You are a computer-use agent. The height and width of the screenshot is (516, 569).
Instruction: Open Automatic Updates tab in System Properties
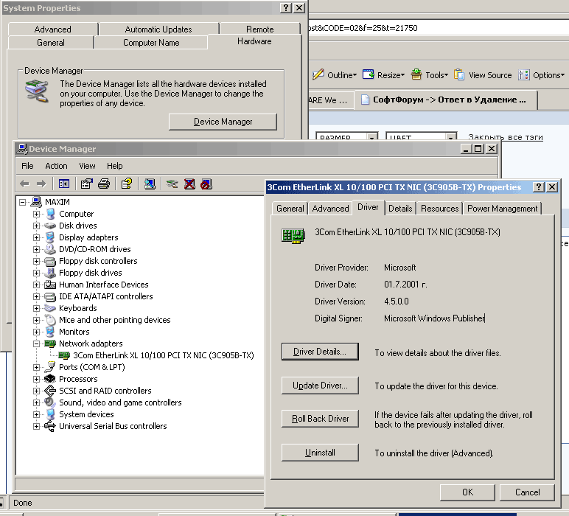tap(158, 29)
